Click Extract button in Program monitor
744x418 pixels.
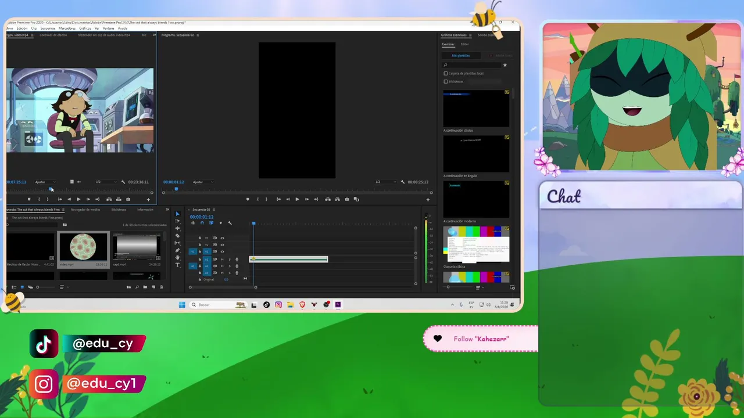coord(337,199)
